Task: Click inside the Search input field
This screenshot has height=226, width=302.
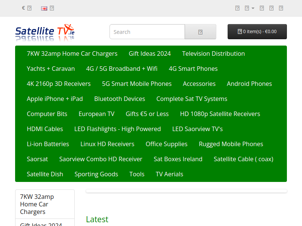Action: 147,32
